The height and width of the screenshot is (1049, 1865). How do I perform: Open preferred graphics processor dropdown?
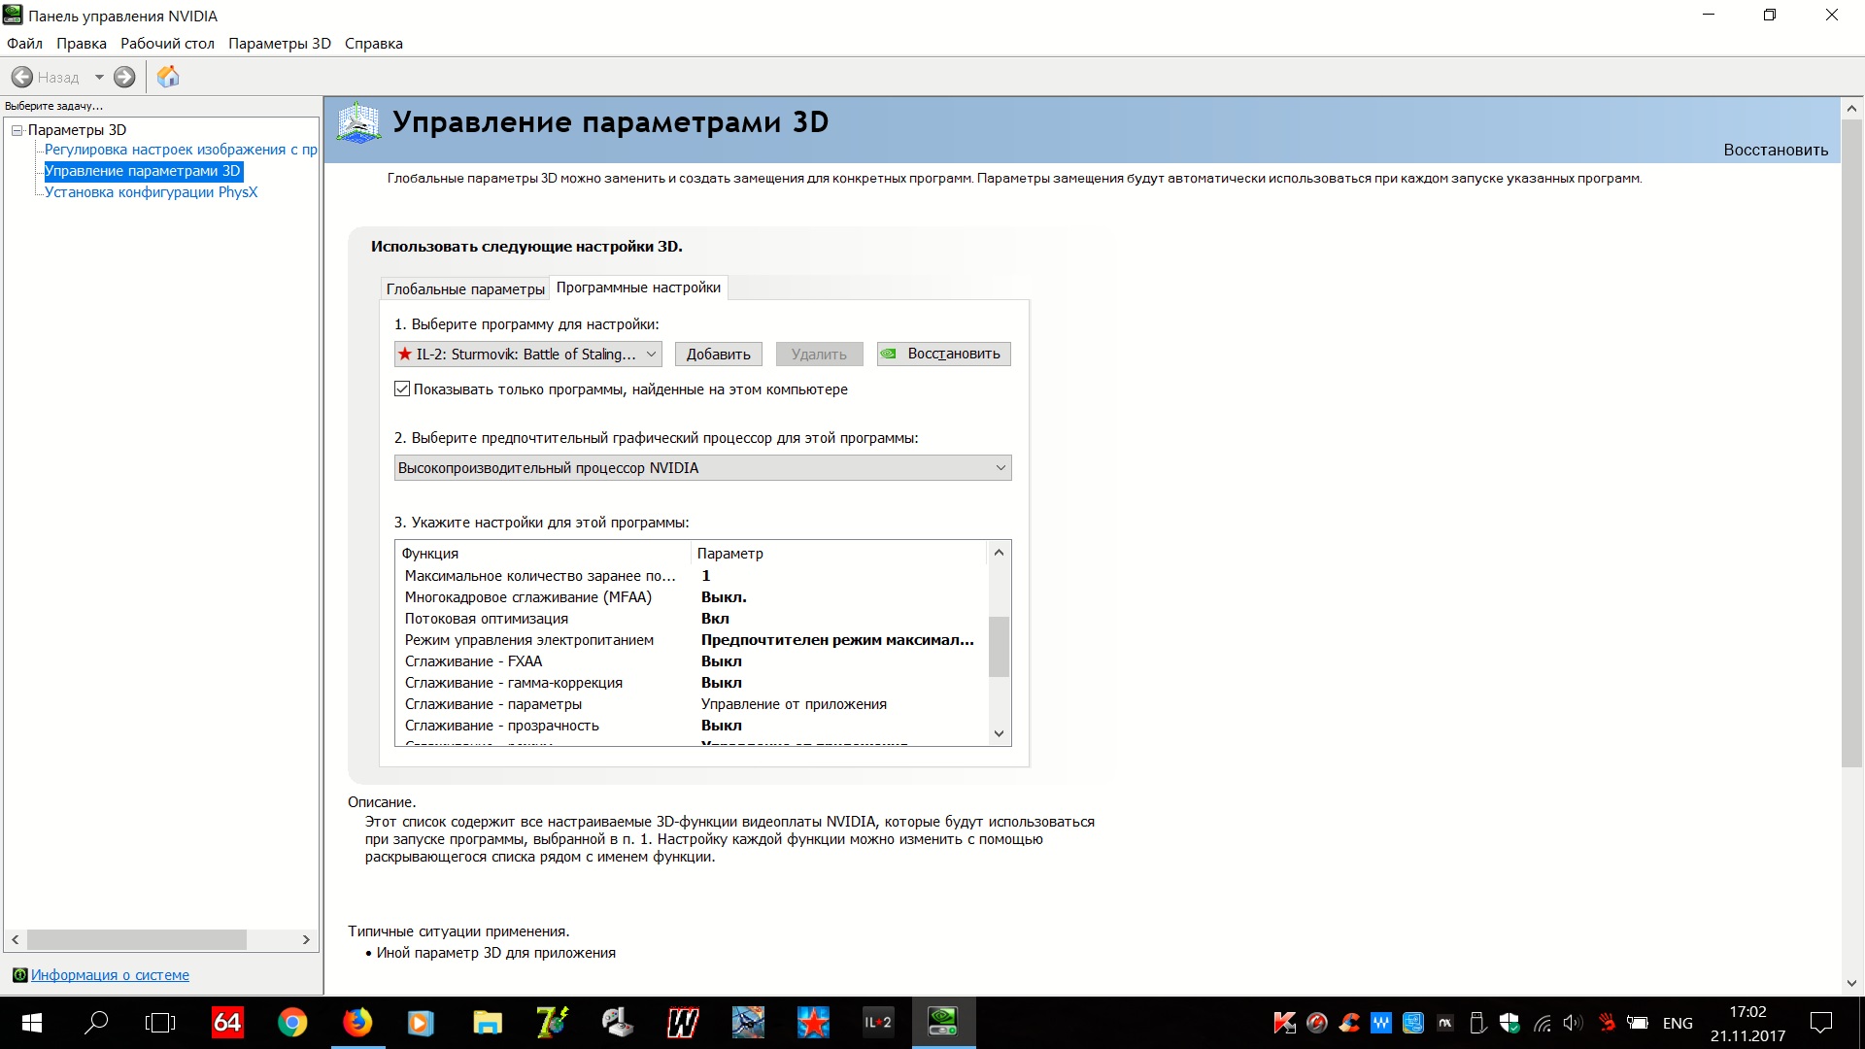(703, 468)
